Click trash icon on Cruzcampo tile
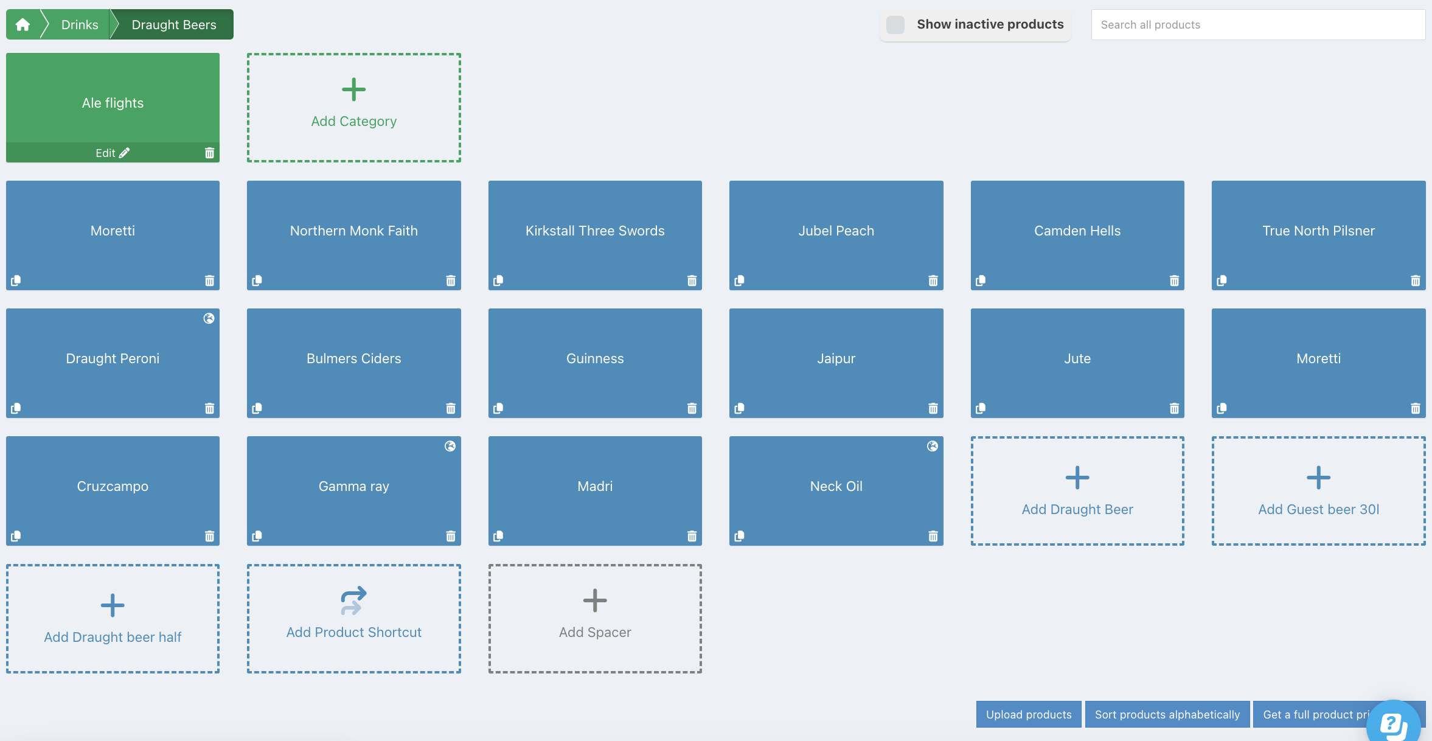Viewport: 1432px width, 741px height. pos(209,536)
